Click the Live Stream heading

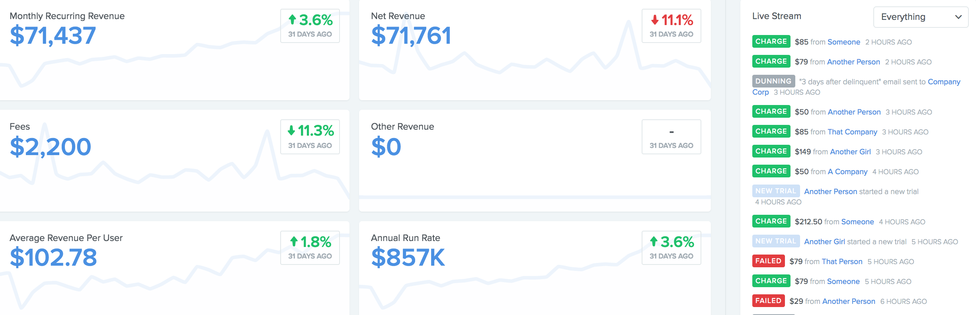point(777,16)
